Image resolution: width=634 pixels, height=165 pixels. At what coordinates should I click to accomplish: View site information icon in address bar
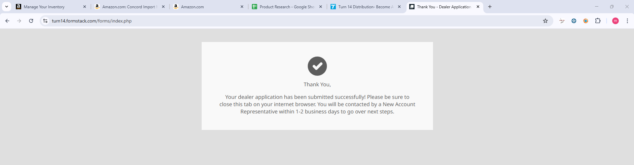pyautogui.click(x=46, y=21)
